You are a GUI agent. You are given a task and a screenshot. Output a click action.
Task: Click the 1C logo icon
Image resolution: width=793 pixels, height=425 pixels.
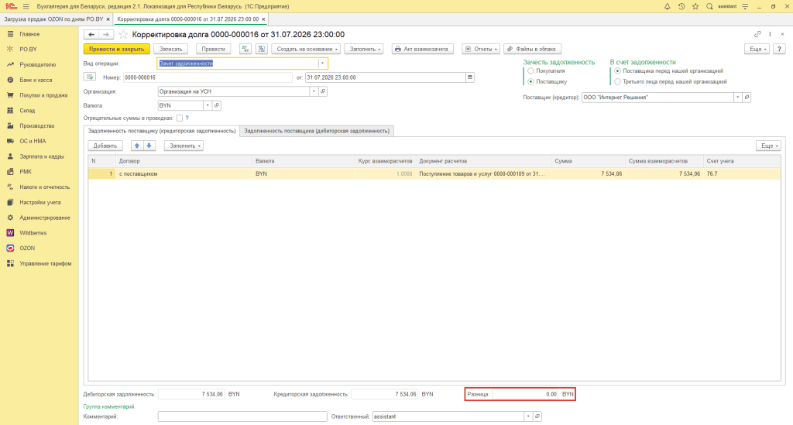[11, 6]
